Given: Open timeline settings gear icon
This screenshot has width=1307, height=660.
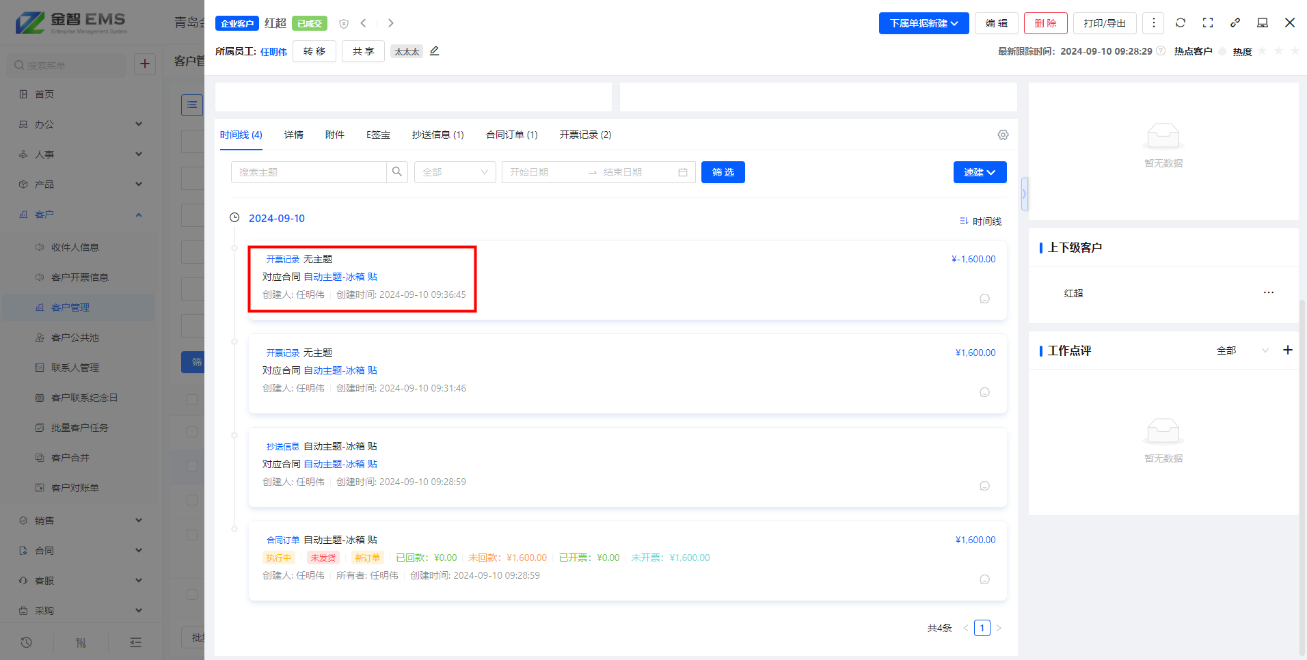Looking at the screenshot, I should pos(1003,135).
